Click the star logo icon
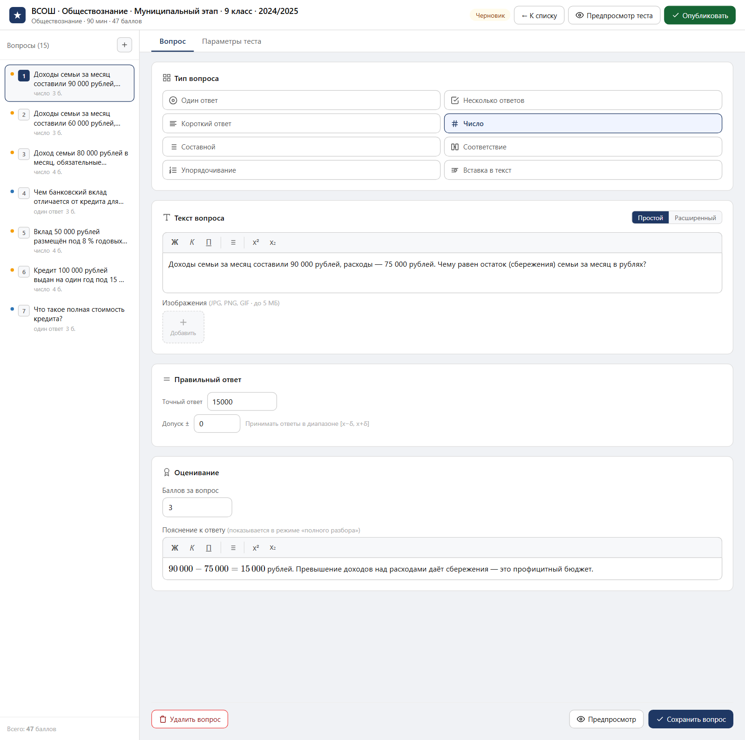Image resolution: width=745 pixels, height=740 pixels. [17, 15]
